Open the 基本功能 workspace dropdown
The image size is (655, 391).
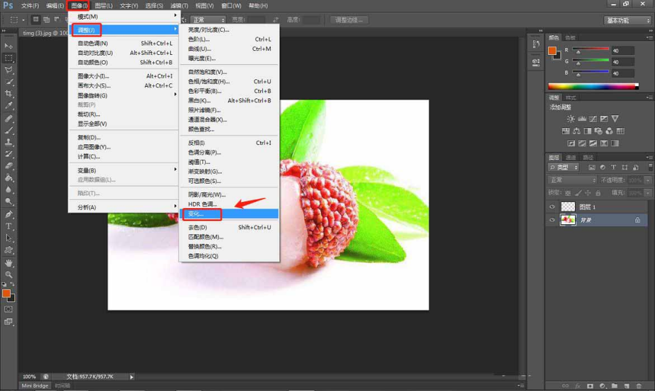(x=627, y=20)
